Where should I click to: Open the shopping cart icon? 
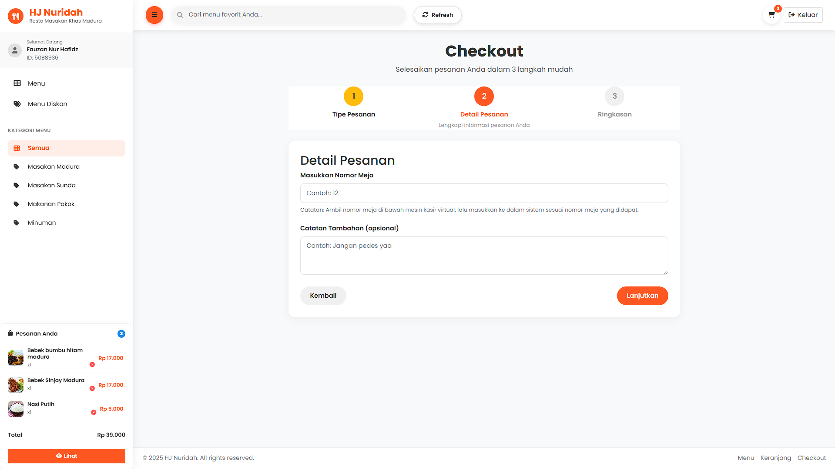point(771,15)
